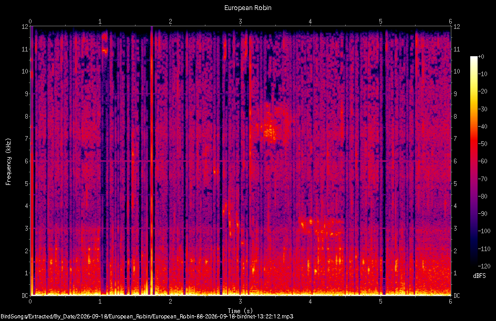Click the dBFS color gradient bar
Viewport: 496px width, 321px height.
pyautogui.click(x=473, y=161)
